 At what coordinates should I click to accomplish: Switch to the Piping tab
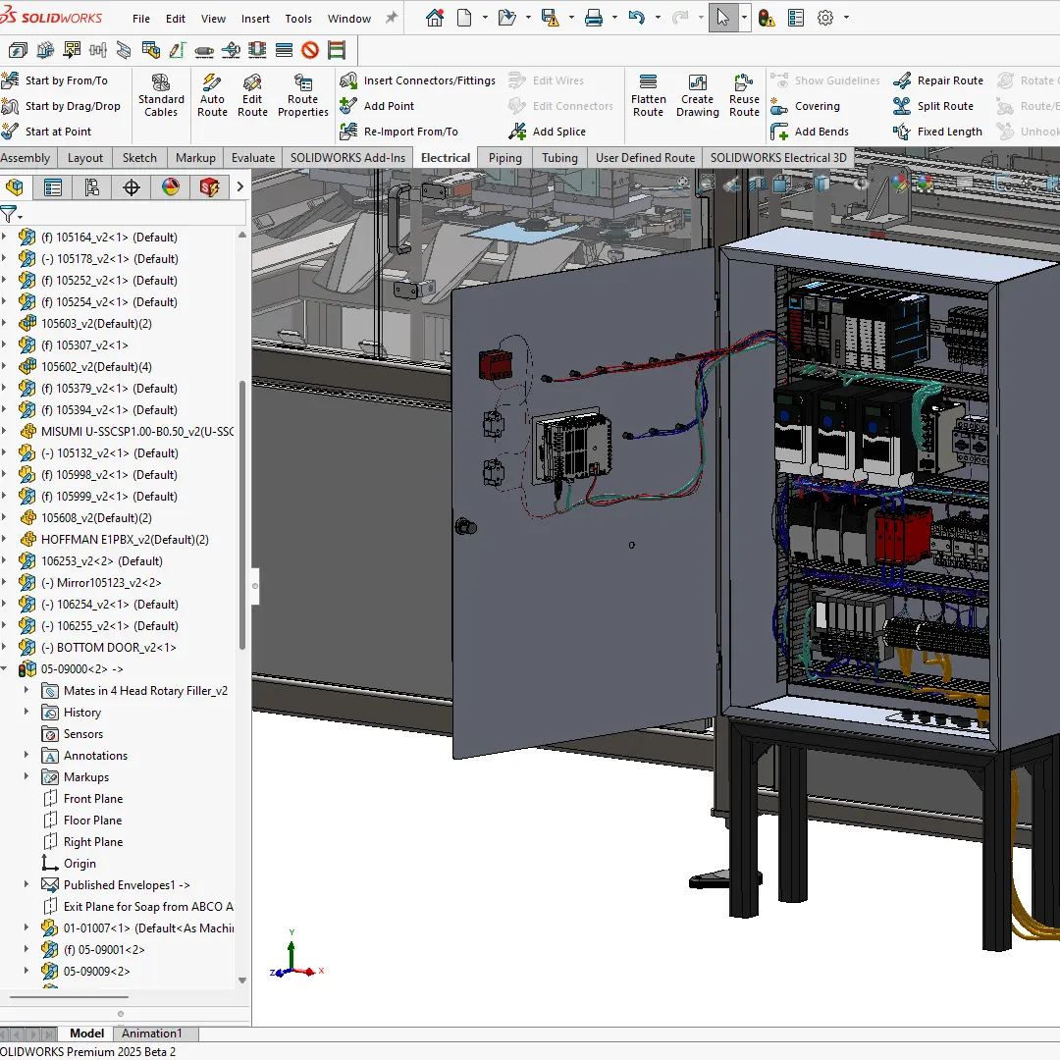[505, 158]
